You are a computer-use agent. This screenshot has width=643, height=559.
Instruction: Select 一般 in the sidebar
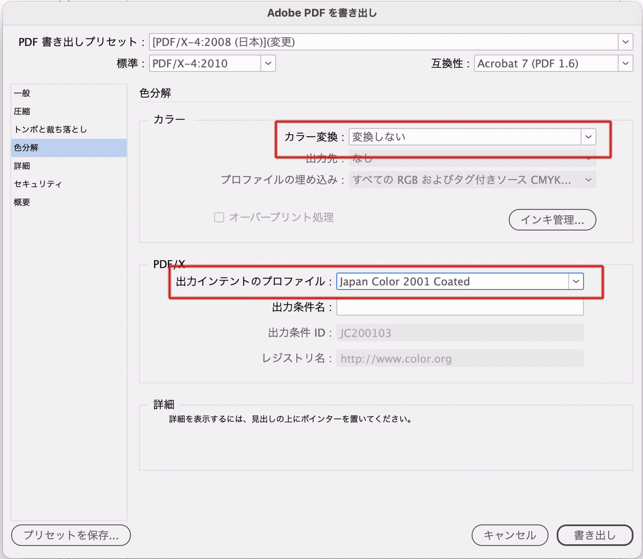22,93
